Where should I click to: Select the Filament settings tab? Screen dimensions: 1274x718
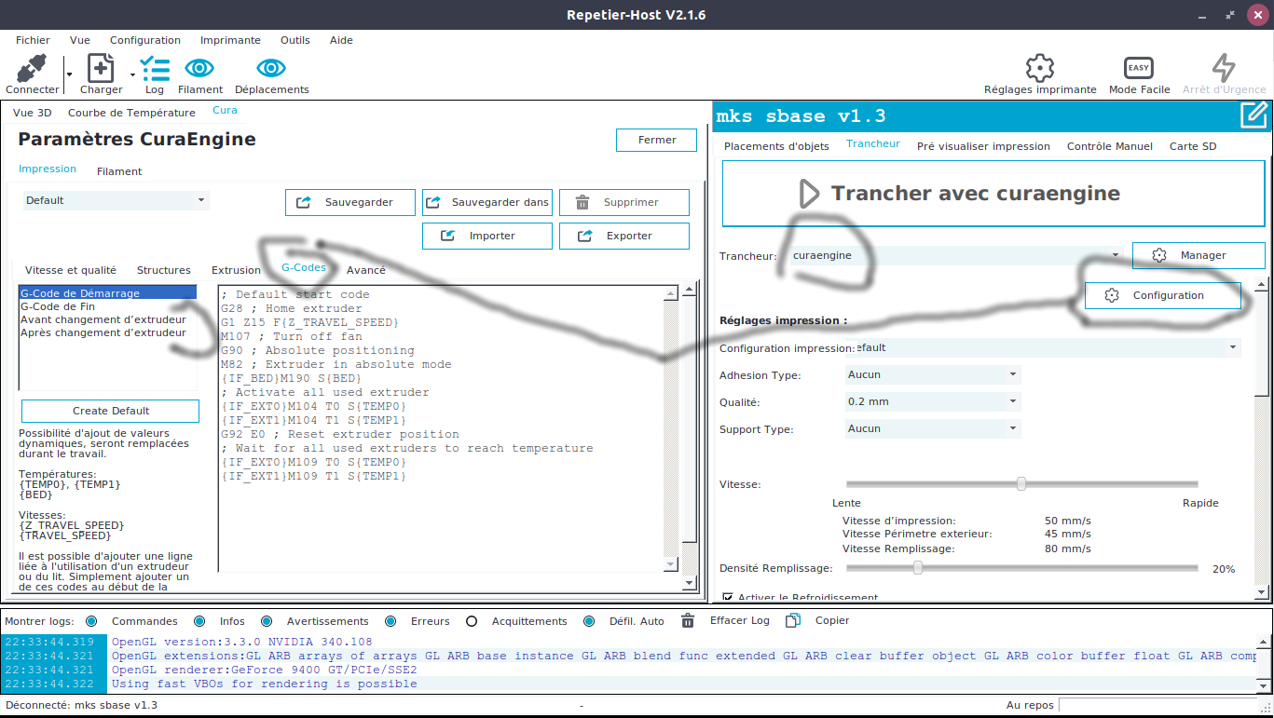119,171
